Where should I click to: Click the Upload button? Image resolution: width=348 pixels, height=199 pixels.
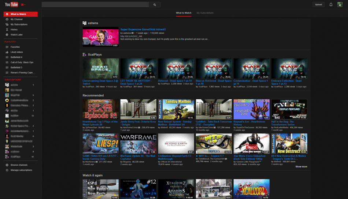(318, 4)
